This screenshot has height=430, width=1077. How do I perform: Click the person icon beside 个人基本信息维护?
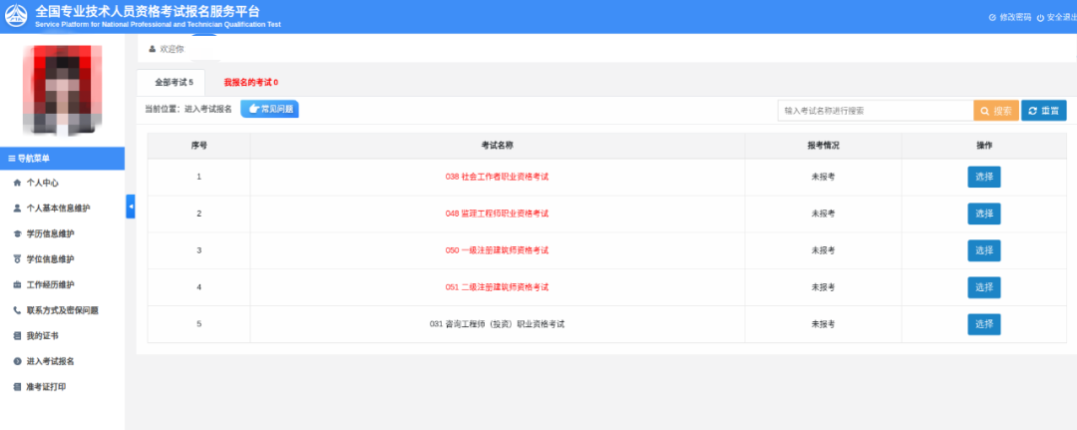[17, 209]
